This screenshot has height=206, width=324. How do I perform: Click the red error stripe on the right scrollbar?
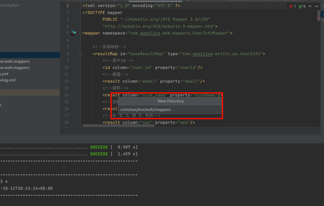[x=318, y=18]
